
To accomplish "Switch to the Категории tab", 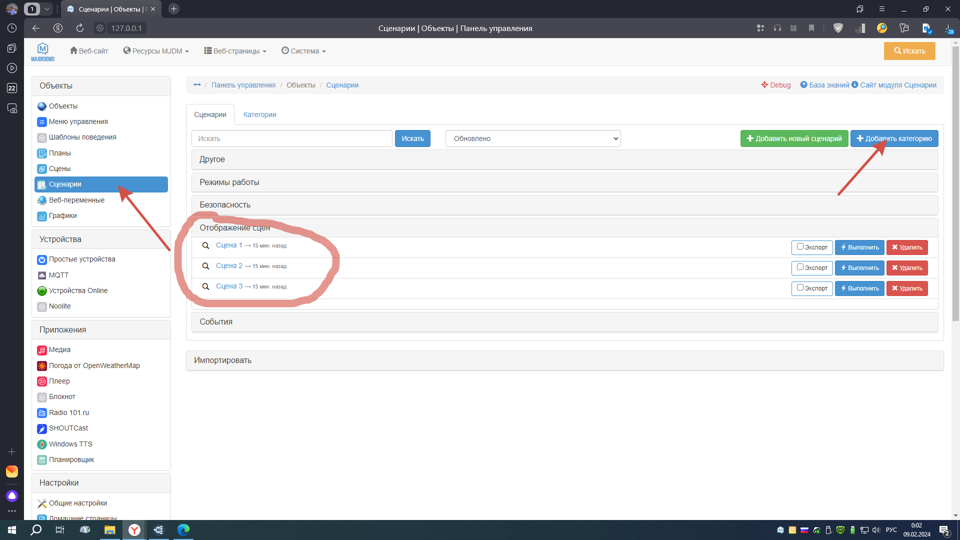I will click(x=259, y=114).
